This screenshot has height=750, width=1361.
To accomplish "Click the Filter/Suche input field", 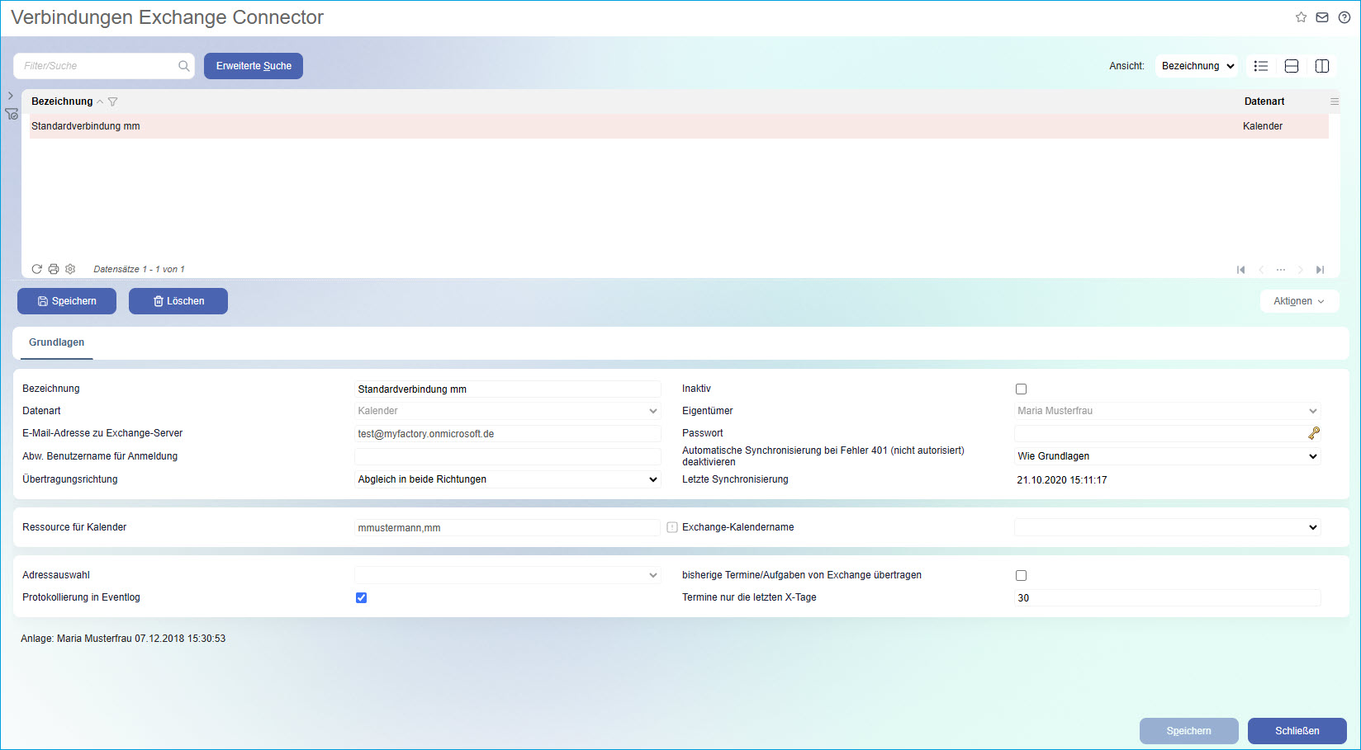I will click(x=97, y=66).
